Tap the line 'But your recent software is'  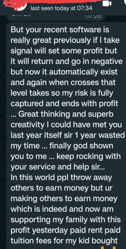click(60, 30)
